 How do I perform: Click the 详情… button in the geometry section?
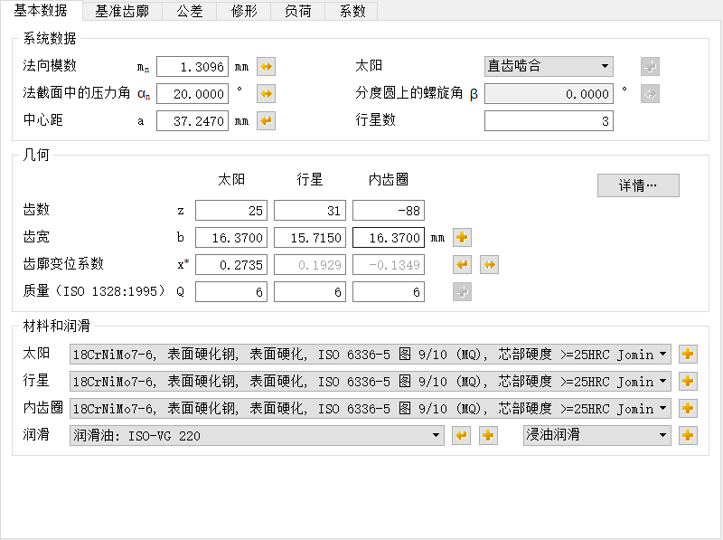pos(638,185)
